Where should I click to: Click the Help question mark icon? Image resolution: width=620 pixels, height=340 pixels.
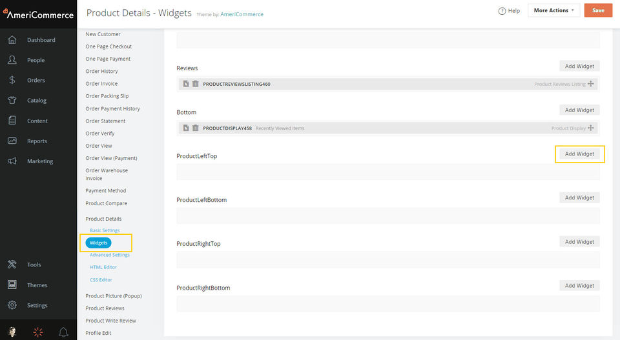click(x=502, y=11)
